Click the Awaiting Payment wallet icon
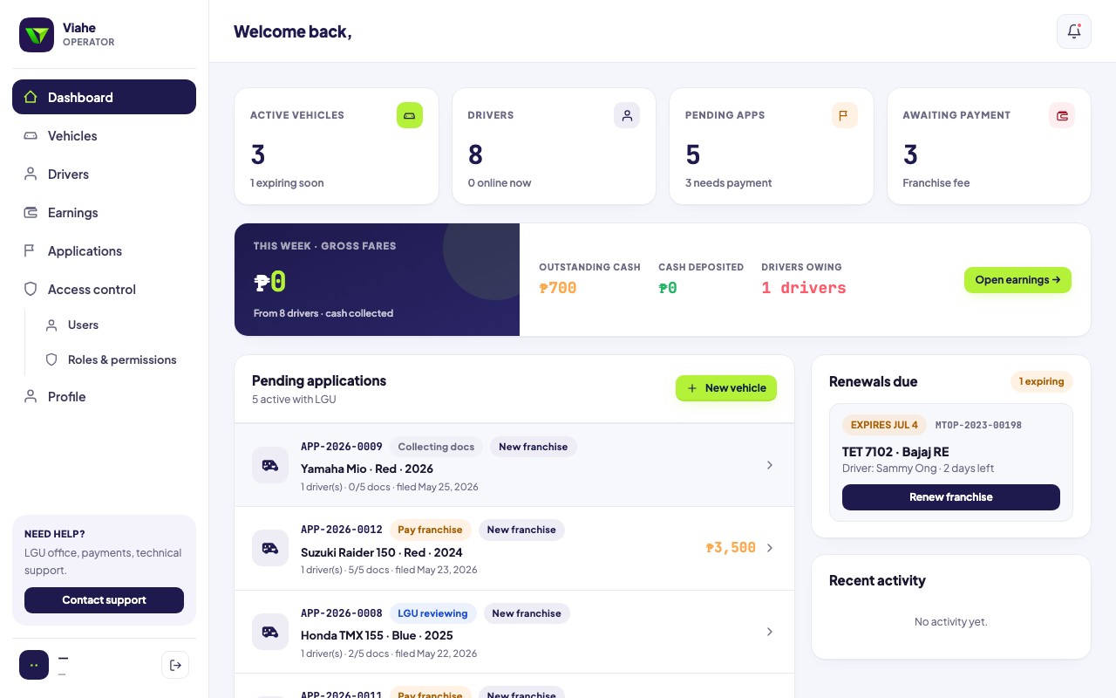This screenshot has width=1116, height=698. pyautogui.click(x=1062, y=115)
